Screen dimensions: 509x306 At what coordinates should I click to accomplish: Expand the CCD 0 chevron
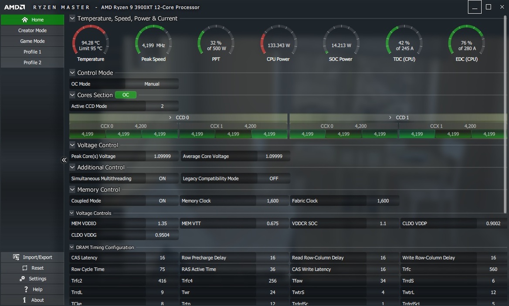(170, 117)
